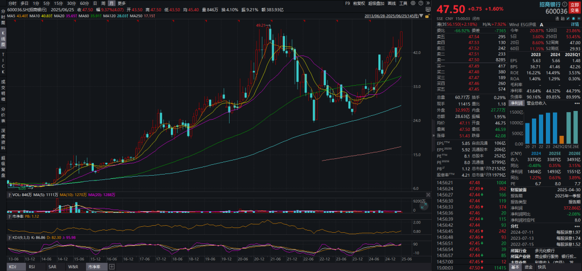Open 详情 link for ESG rating
This screenshot has height=271, width=582.
[574, 24]
